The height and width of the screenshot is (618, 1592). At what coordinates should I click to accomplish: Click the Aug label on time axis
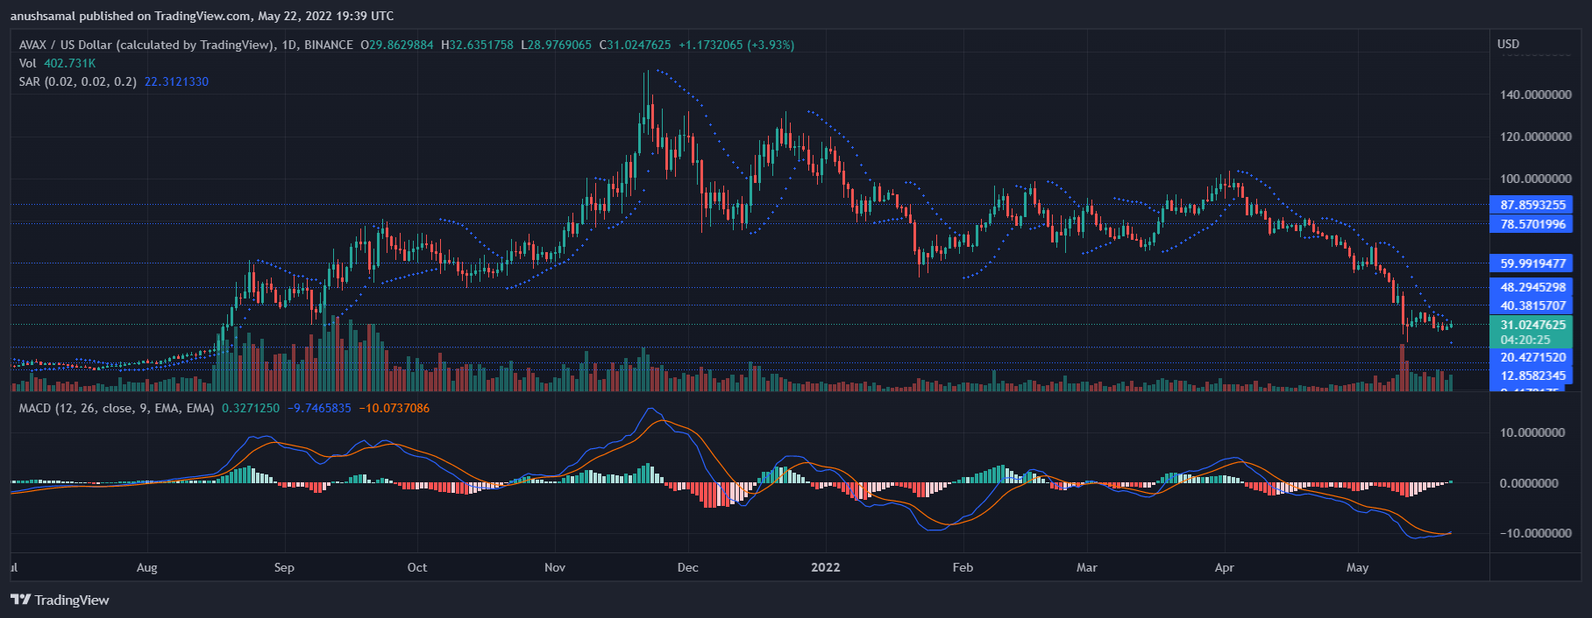pos(147,567)
